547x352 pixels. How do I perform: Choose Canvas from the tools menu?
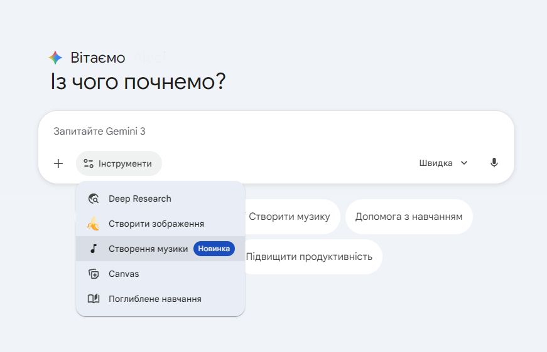click(x=124, y=274)
